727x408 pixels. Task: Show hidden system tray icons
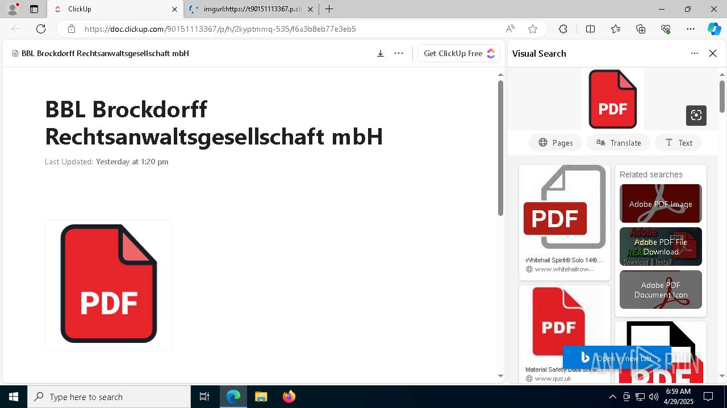point(612,397)
